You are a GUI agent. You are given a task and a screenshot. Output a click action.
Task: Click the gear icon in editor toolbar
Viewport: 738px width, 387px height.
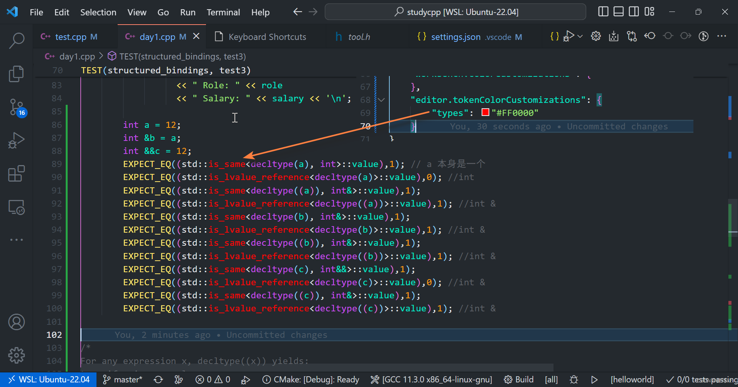(596, 36)
